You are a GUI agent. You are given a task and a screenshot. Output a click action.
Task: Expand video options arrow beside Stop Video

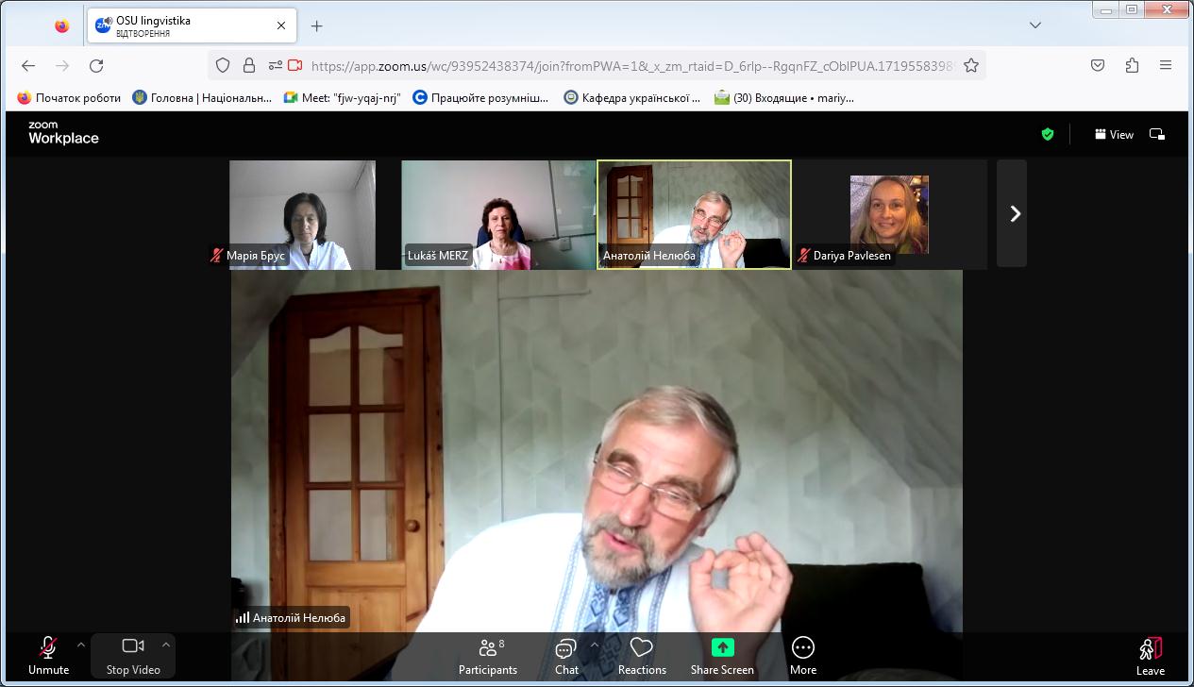pos(166,645)
